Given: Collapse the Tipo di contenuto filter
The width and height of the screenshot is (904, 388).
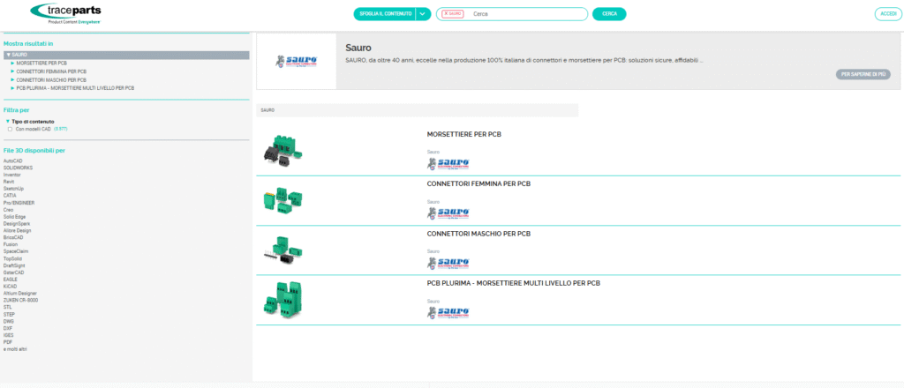Looking at the screenshot, I should click(x=7, y=122).
